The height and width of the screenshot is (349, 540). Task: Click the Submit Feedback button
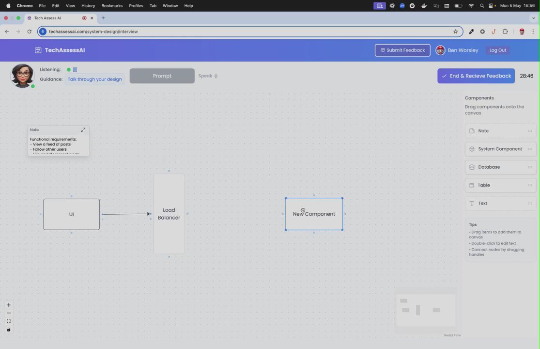click(x=402, y=50)
